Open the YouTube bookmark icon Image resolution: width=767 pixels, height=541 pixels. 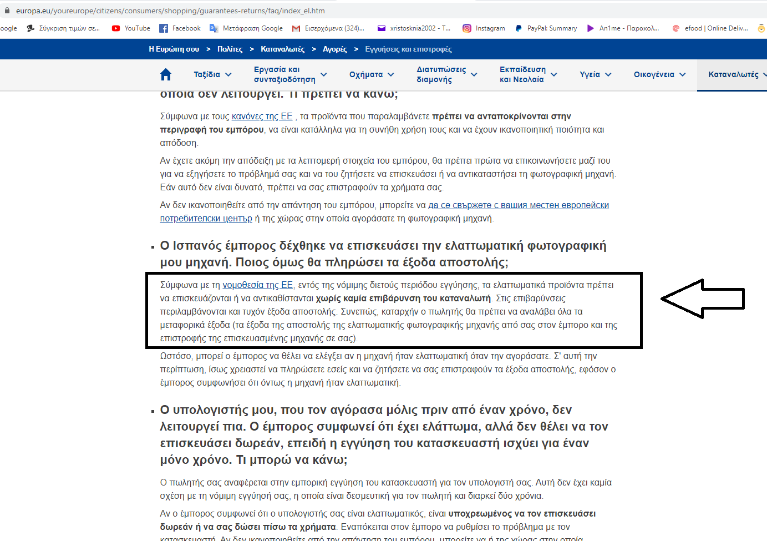(x=116, y=28)
